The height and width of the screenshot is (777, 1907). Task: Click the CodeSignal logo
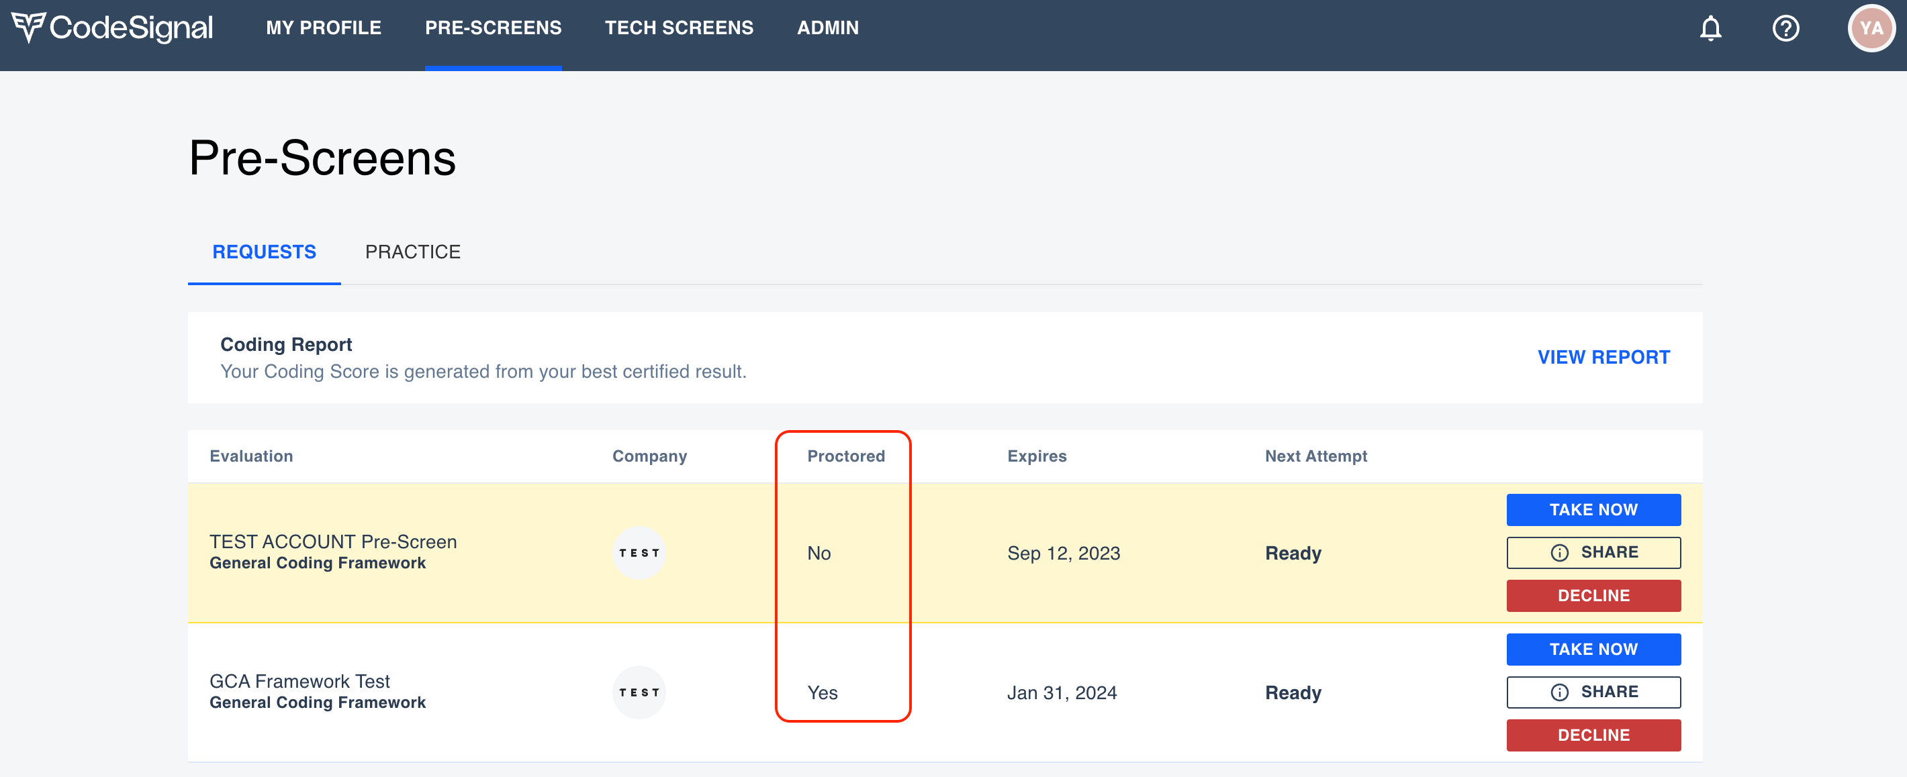[113, 28]
